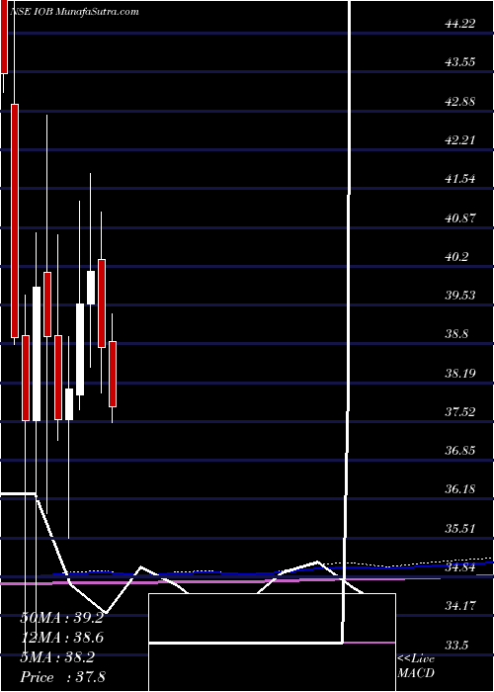Click the 34.17 price axis label
Viewport: 494px width, 692px height.
[x=460, y=607]
